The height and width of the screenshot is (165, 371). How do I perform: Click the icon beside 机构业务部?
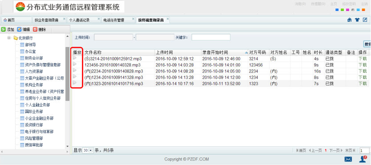22,85
